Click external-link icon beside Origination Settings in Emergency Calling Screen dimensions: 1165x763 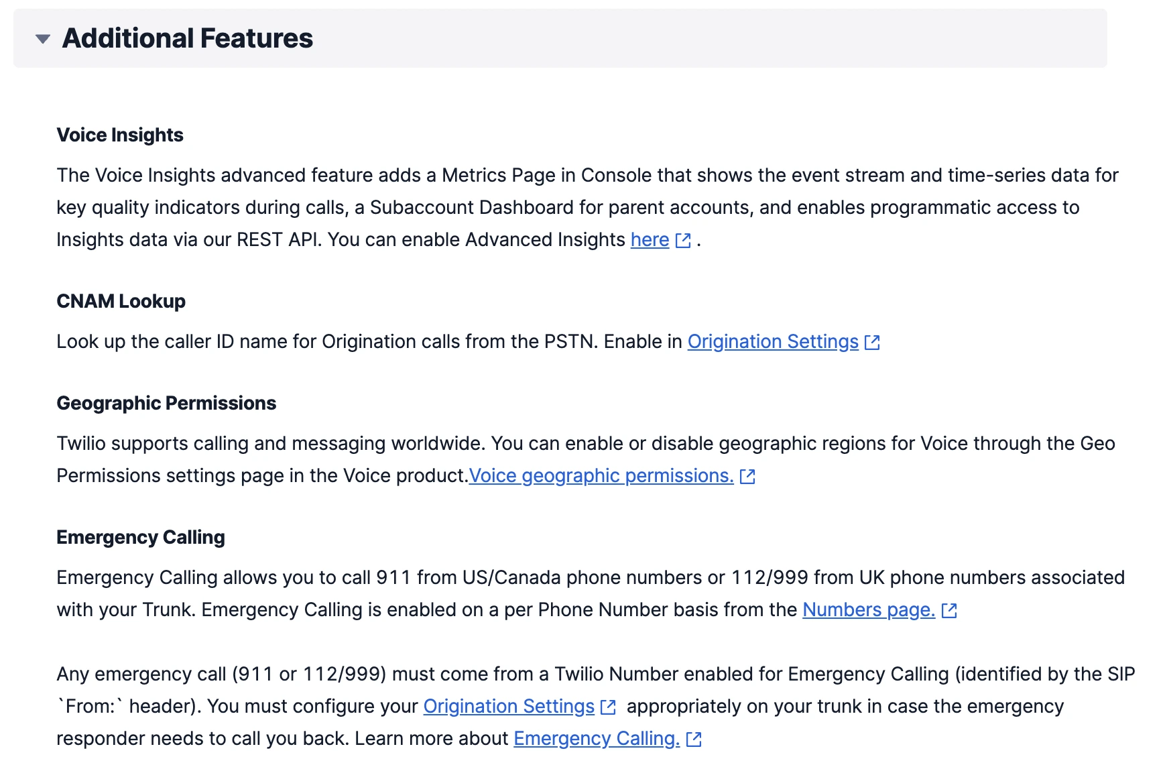tap(608, 707)
